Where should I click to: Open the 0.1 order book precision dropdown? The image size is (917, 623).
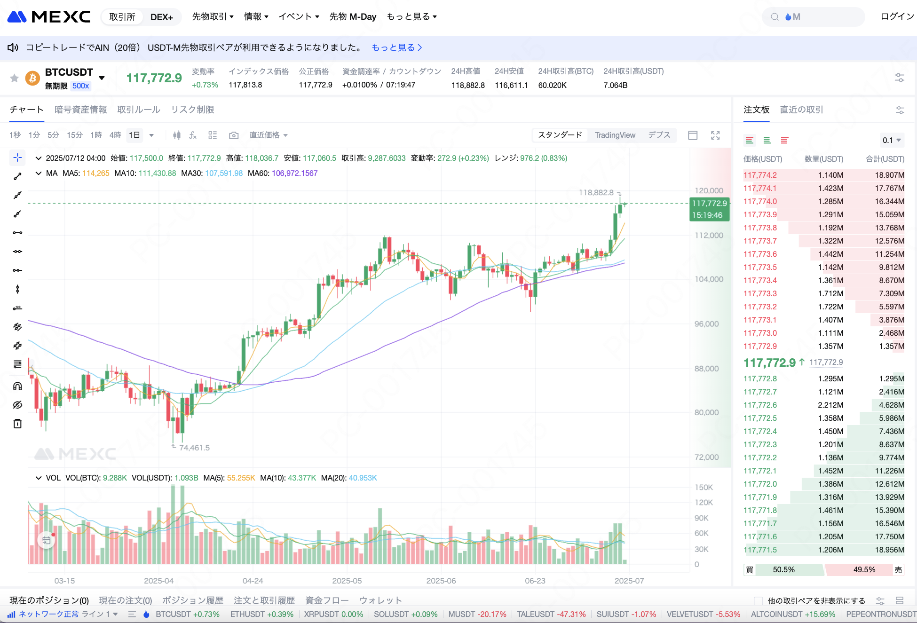tap(892, 140)
